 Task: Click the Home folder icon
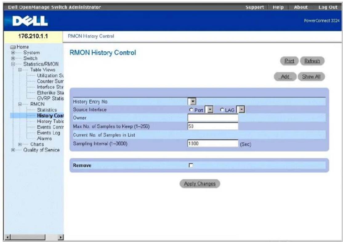click(x=13, y=47)
